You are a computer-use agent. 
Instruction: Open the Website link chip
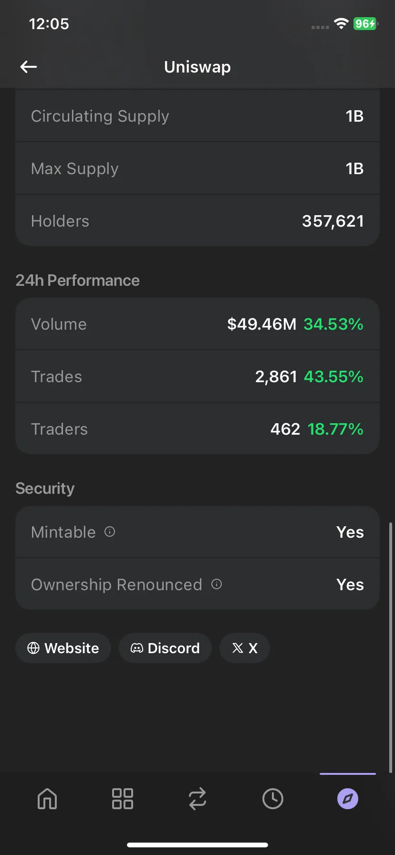63,648
